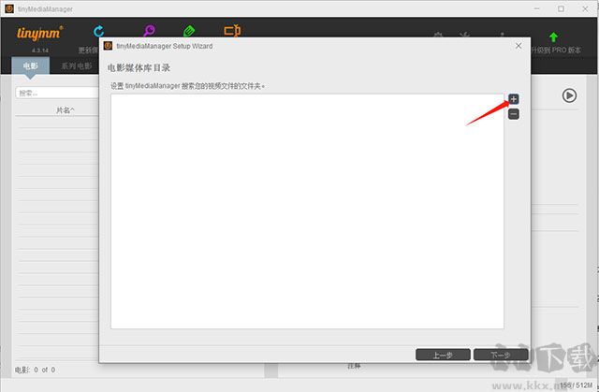Proceed with the 下一步 button
The height and width of the screenshot is (392, 599).
(x=501, y=355)
